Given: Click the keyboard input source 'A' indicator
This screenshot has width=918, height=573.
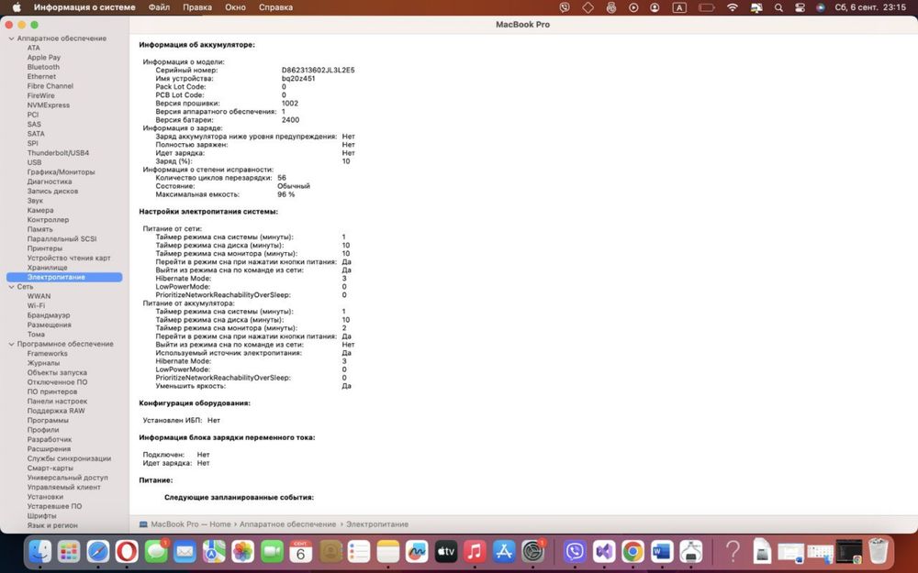Looking at the screenshot, I should coord(679,7).
